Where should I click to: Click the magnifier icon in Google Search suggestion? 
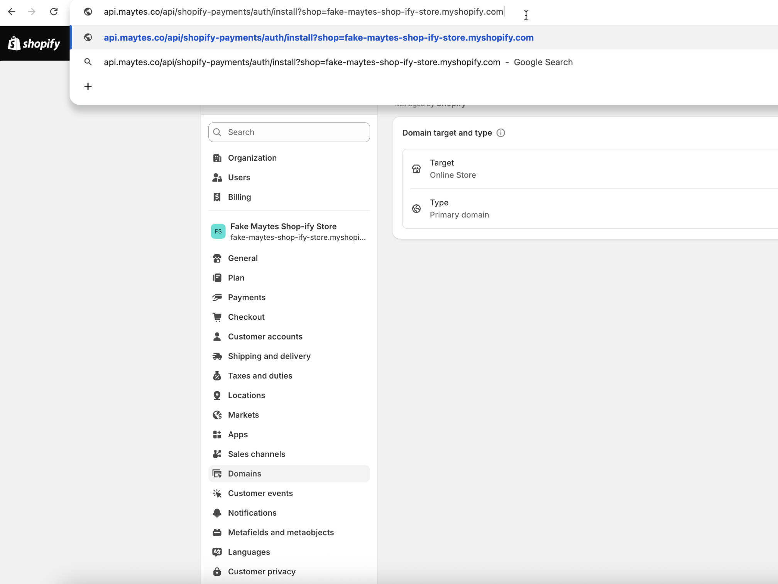point(88,62)
